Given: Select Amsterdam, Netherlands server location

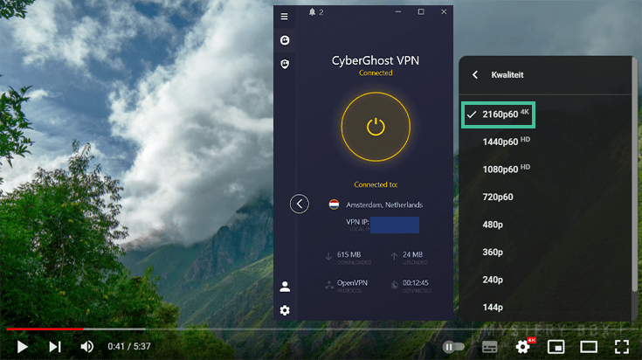Looking at the screenshot, I should point(384,204).
